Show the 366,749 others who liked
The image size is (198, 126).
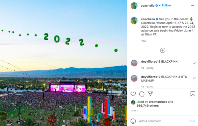[147, 106]
